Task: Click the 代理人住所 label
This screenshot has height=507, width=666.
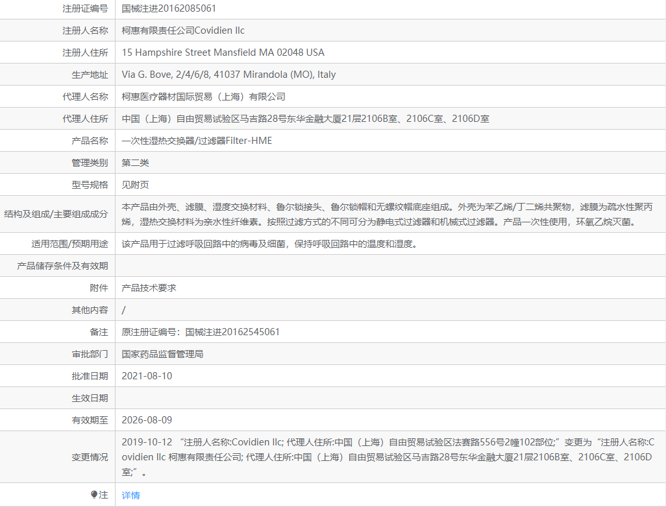Action: point(85,119)
